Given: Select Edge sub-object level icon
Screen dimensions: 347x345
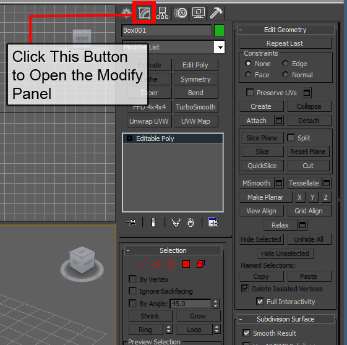Looking at the screenshot, I should 156,264.
